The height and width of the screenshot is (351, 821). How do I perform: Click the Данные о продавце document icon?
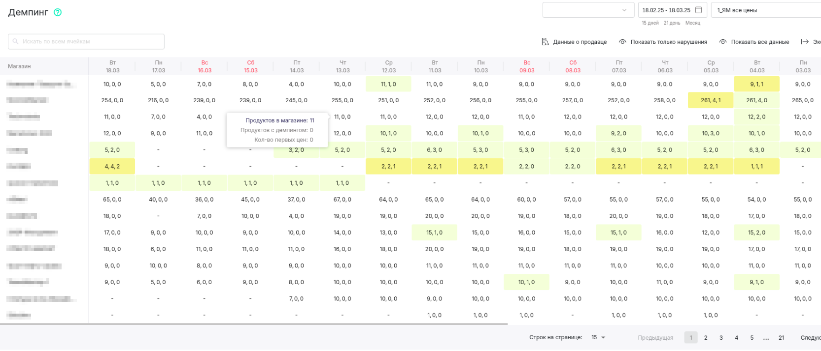coord(545,42)
